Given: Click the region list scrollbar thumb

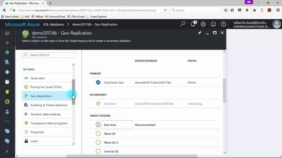Looking at the screenshot, I should [x=224, y=90].
